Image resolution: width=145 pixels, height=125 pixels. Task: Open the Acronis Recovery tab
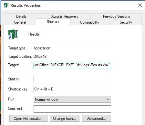click(65, 16)
